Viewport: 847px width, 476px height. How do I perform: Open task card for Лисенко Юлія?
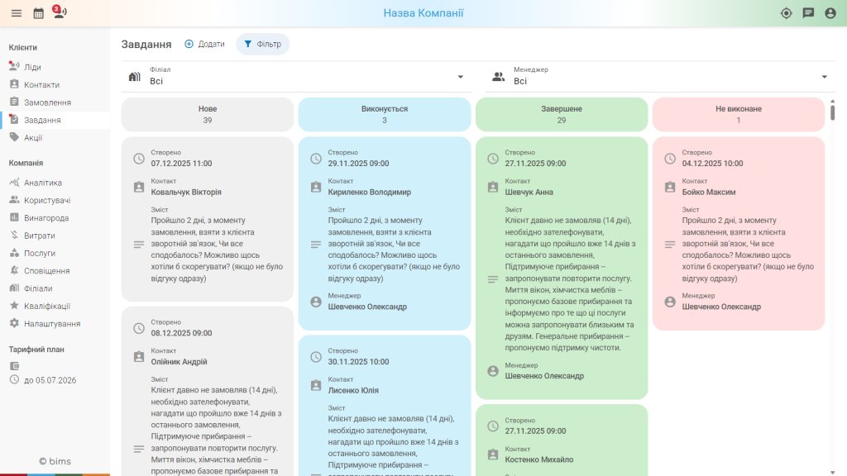pyautogui.click(x=385, y=405)
